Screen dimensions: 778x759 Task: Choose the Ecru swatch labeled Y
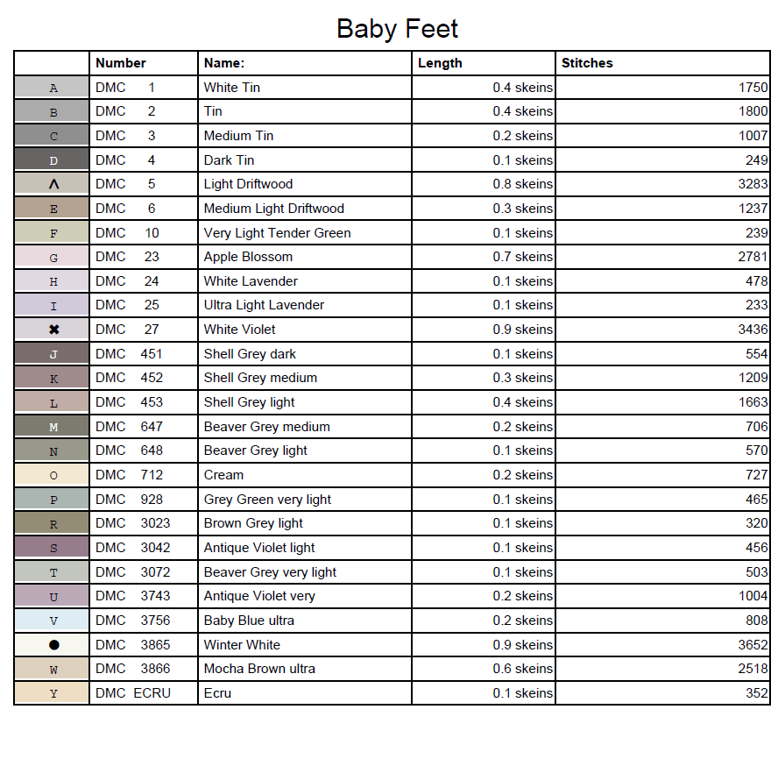click(x=53, y=693)
